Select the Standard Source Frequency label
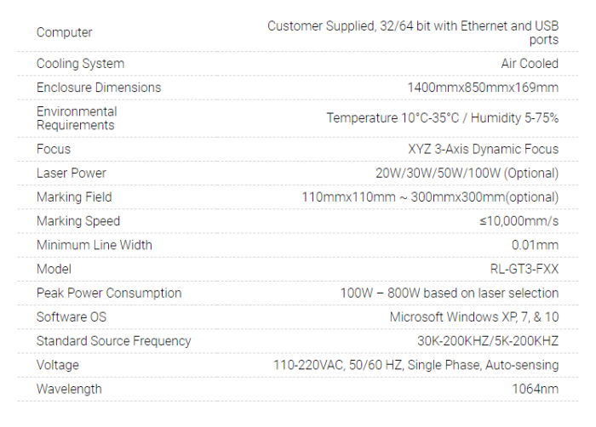596x427 pixels. click(x=113, y=341)
